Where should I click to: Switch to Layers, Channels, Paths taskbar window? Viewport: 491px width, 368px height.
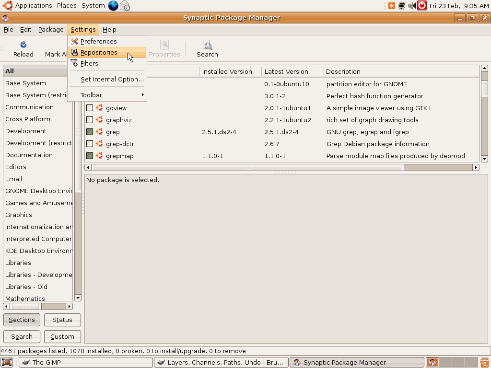point(221,362)
